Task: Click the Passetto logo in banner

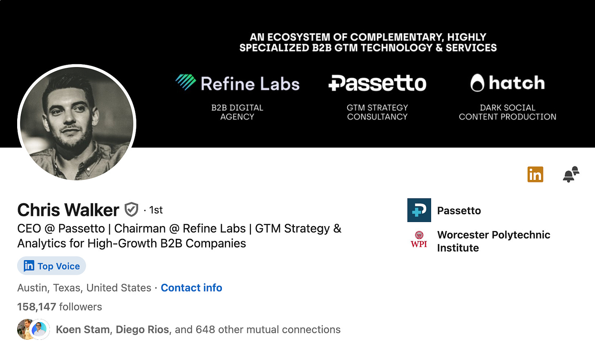Action: tap(377, 83)
